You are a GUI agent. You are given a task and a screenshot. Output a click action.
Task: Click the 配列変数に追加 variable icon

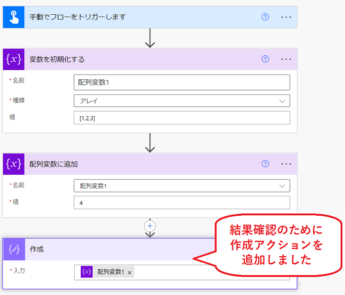13,164
